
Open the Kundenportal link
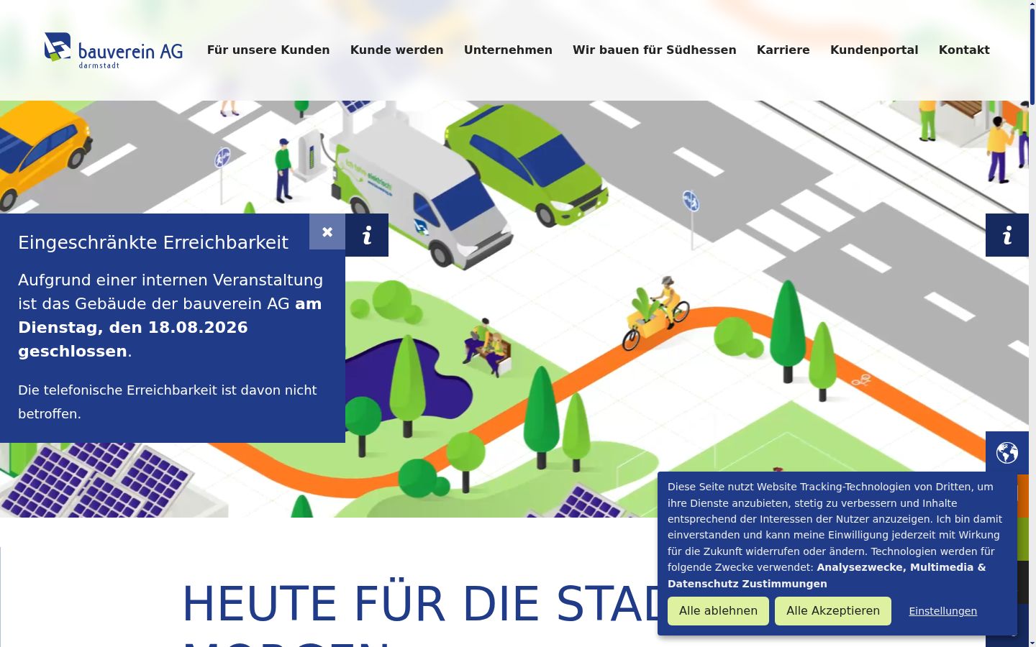point(874,50)
